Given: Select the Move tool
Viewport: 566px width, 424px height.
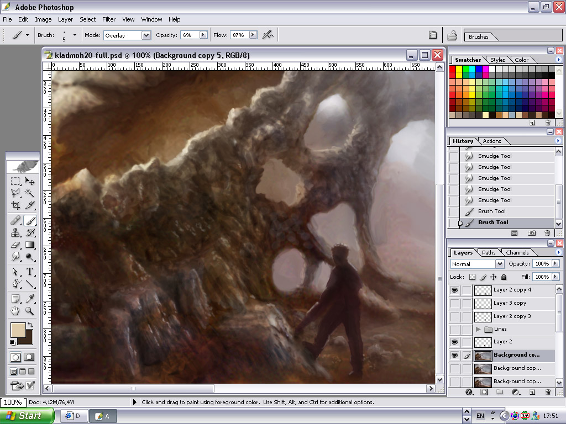Looking at the screenshot, I should [x=30, y=181].
